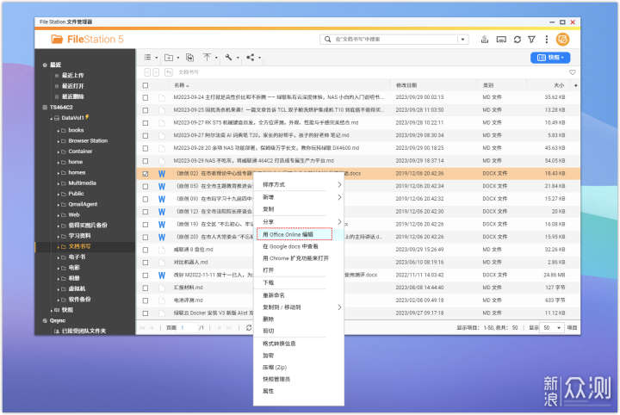The height and width of the screenshot is (415, 620).
Task: Check the box for 原创 05 docx file
Action: [146, 186]
